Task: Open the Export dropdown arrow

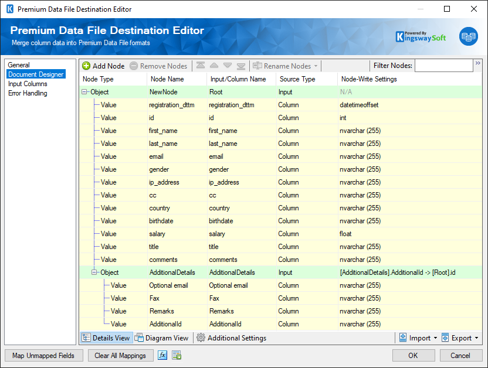Action: pyautogui.click(x=476, y=338)
